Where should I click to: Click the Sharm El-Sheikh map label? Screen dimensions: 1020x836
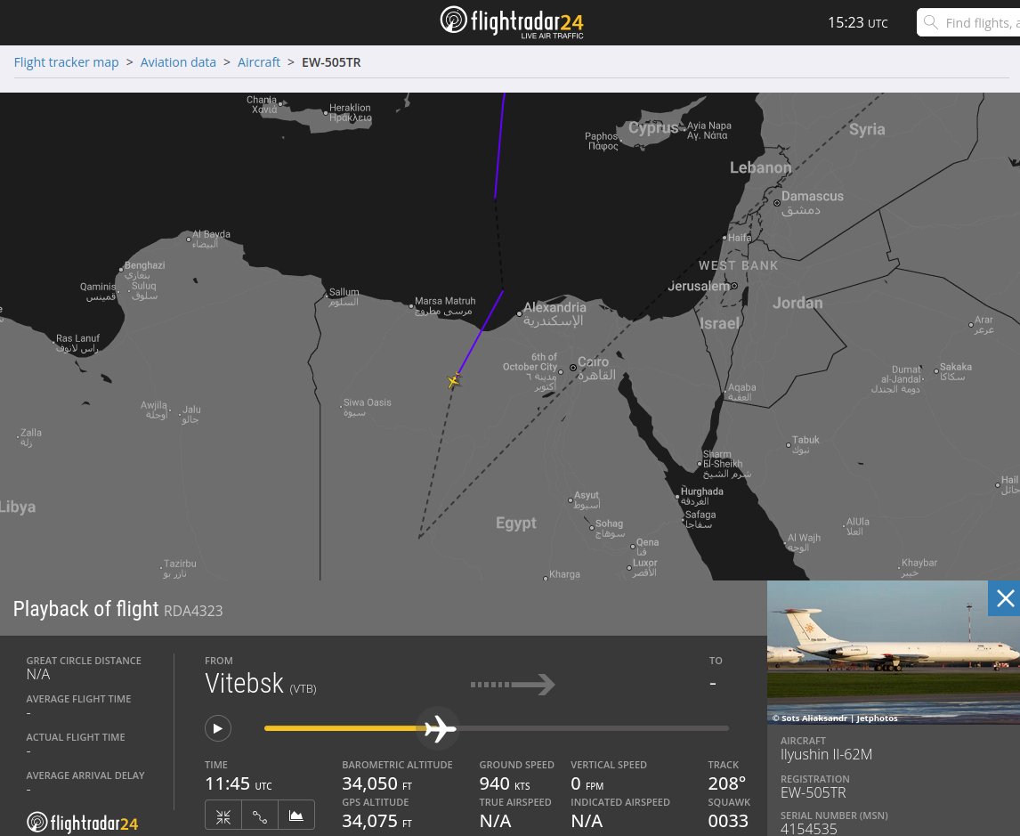point(726,464)
